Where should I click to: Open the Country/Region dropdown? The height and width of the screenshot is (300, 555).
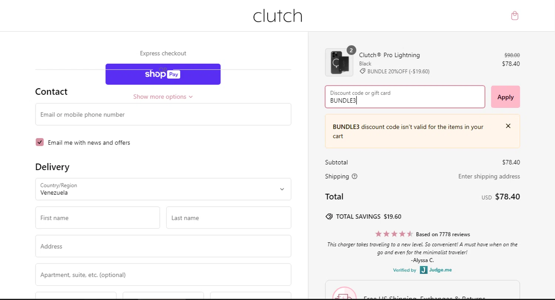point(163,189)
